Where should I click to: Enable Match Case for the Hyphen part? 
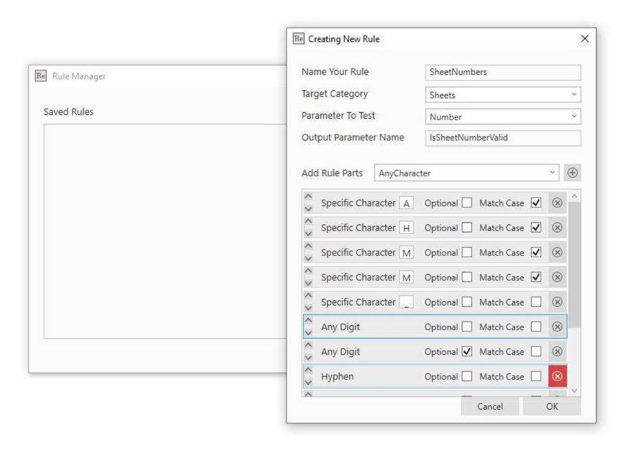pyautogui.click(x=536, y=376)
